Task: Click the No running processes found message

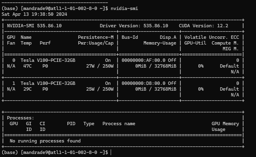Action: pyautogui.click(x=45, y=141)
